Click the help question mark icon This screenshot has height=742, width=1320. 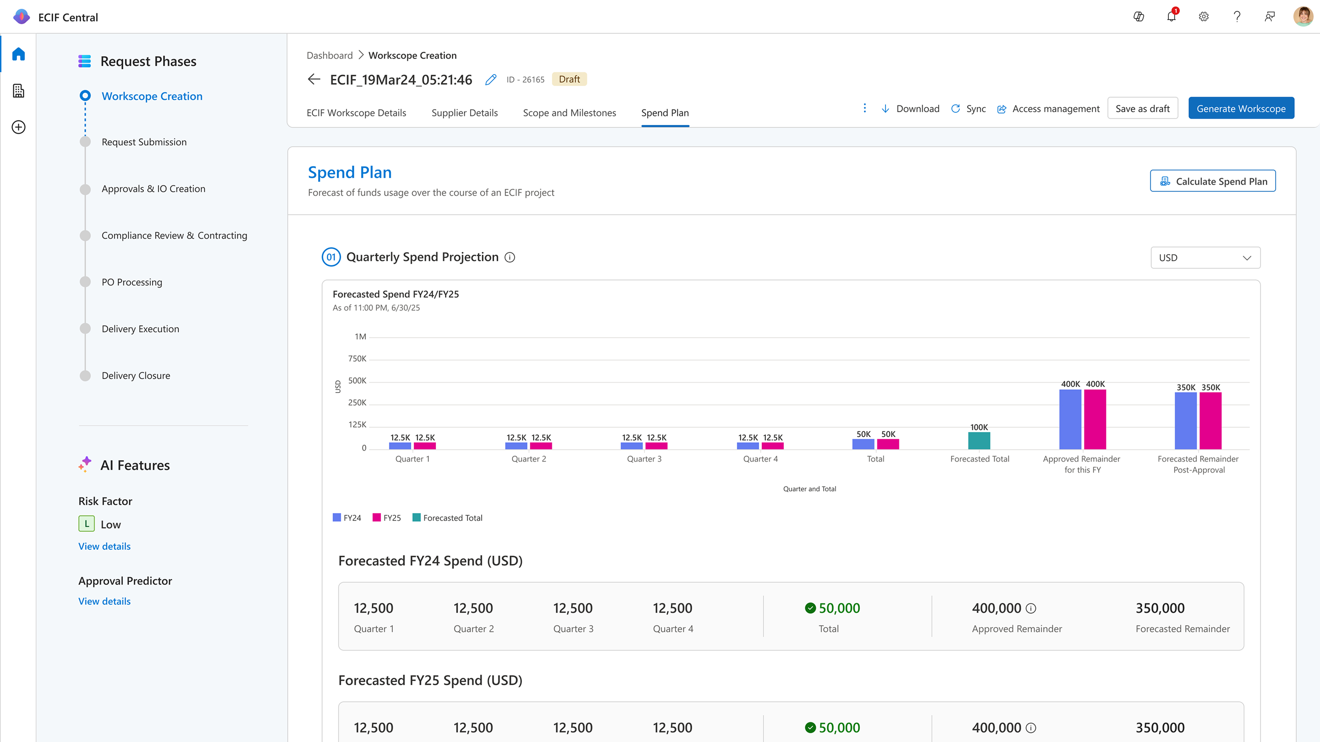1237,16
